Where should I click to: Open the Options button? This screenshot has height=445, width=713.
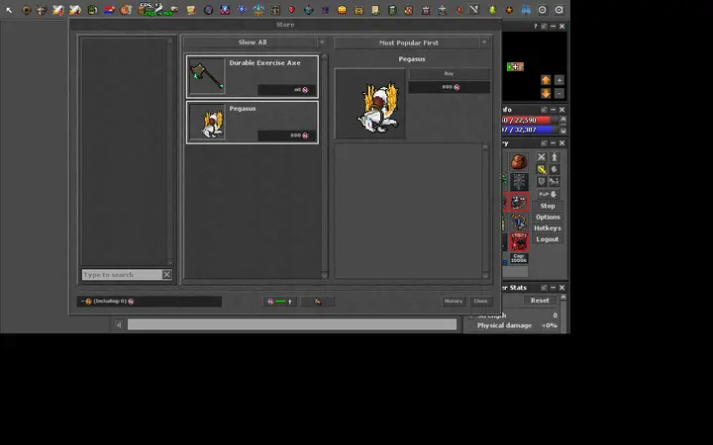(x=548, y=217)
